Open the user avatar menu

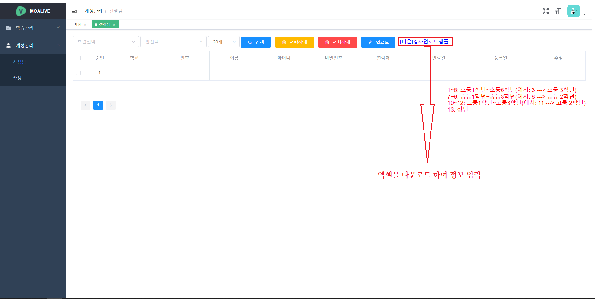573,11
